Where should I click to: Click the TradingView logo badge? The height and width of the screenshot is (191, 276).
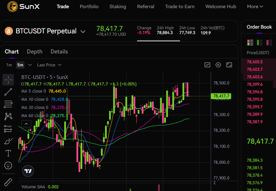[28, 171]
